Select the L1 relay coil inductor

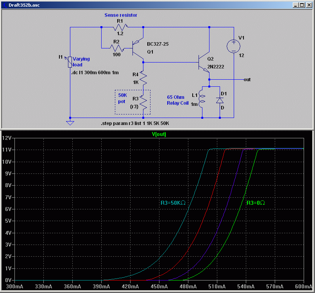[x=202, y=99]
